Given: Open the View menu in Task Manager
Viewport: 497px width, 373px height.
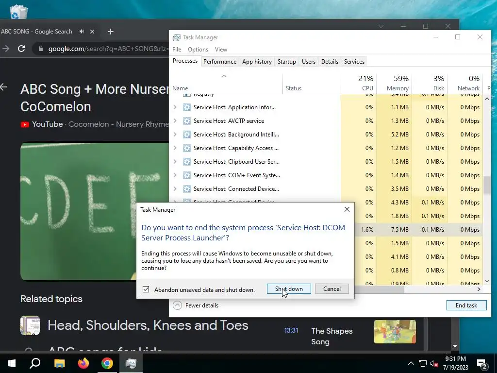Looking at the screenshot, I should point(221,50).
